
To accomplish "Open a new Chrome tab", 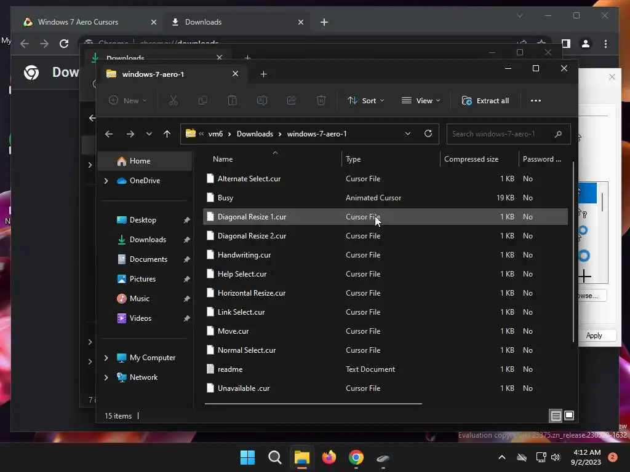I will (x=324, y=22).
